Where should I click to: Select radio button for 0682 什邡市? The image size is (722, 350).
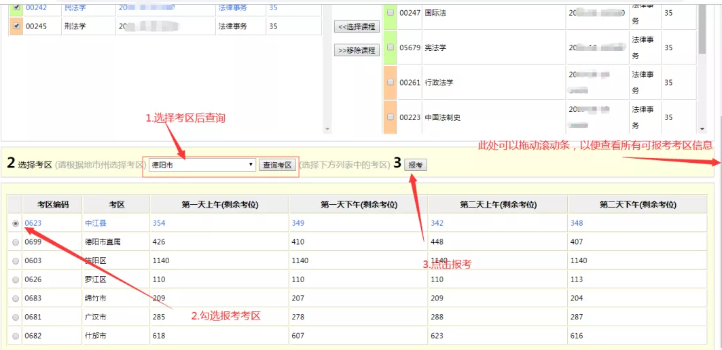[16, 336]
